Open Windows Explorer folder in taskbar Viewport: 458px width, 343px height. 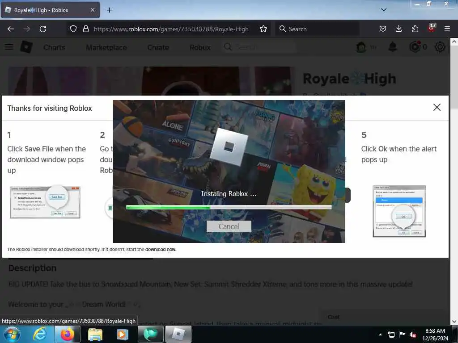pos(95,334)
